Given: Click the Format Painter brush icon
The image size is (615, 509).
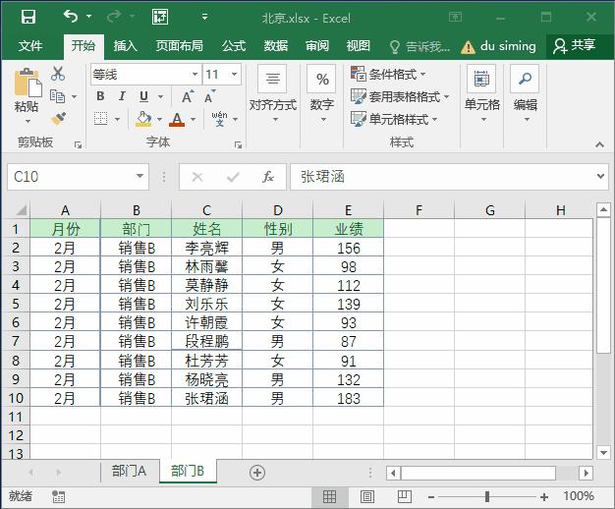Looking at the screenshot, I should coord(58,119).
